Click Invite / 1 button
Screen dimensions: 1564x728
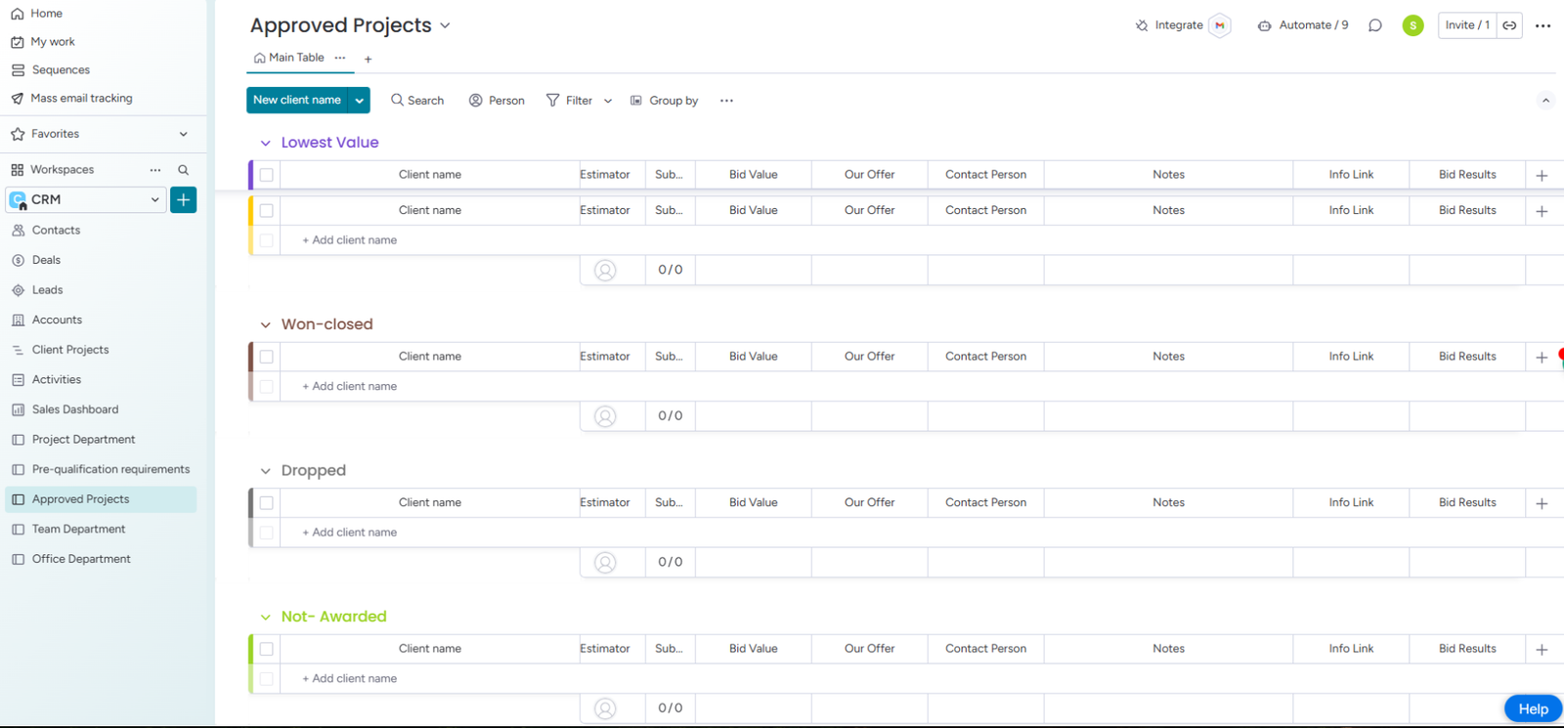(1466, 25)
